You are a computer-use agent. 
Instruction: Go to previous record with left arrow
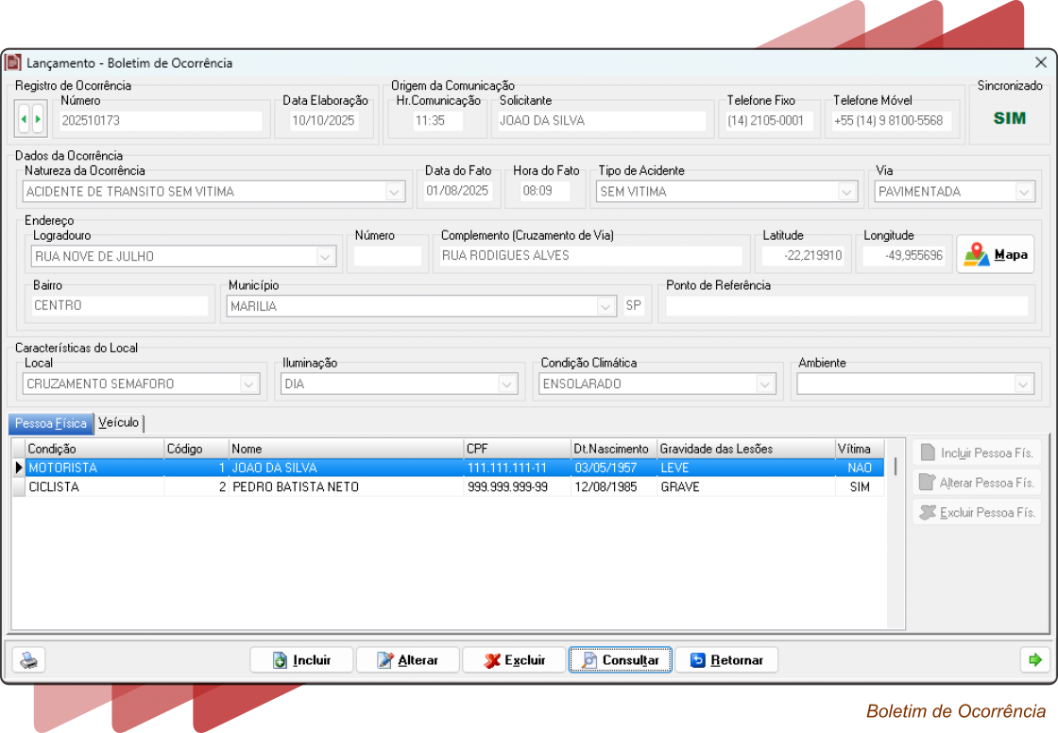[x=24, y=120]
